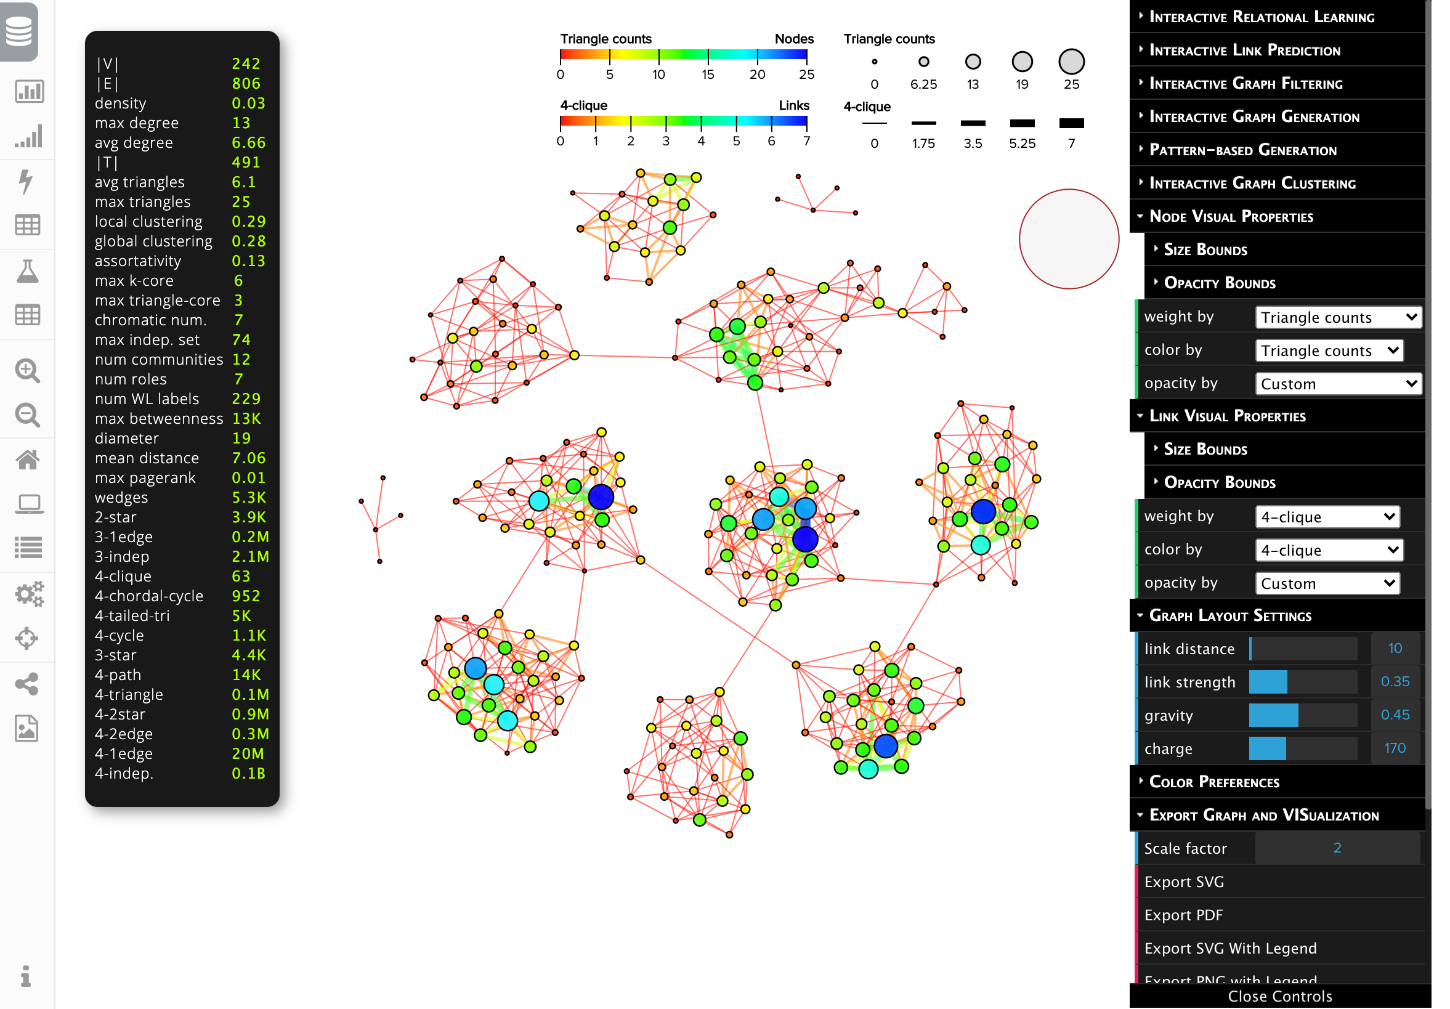1450x1009 pixels.
Task: Expand Interactive Graph Clustering section
Action: [1278, 183]
